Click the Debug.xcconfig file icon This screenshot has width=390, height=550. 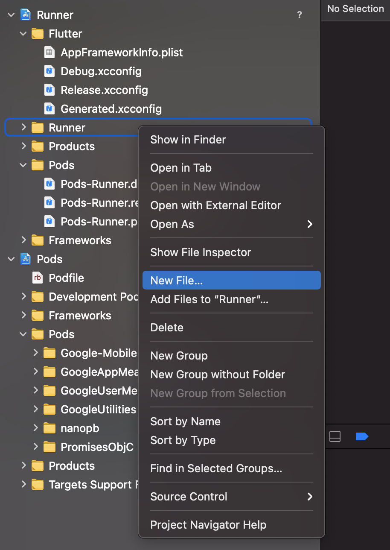[50, 71]
